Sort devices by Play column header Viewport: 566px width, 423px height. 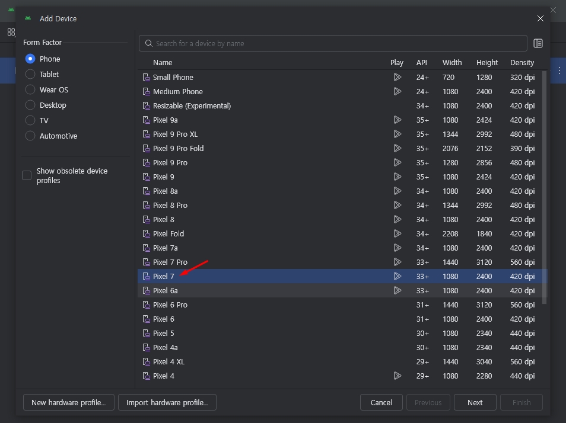397,63
